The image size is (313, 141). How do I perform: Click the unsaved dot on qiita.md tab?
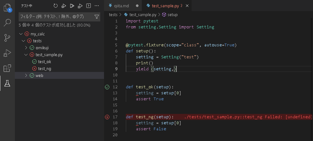[137, 6]
